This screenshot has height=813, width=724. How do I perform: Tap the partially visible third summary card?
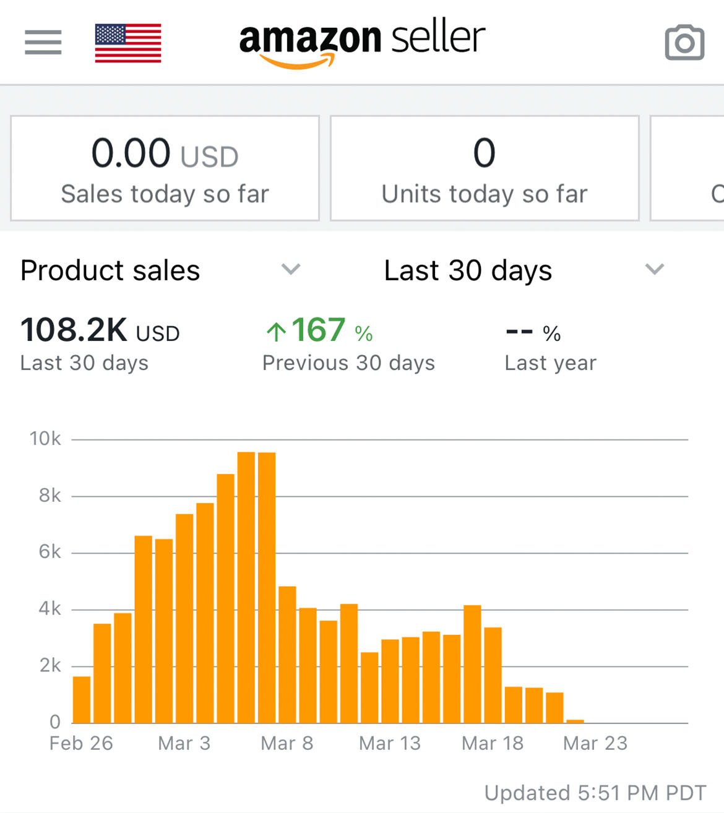click(x=687, y=168)
